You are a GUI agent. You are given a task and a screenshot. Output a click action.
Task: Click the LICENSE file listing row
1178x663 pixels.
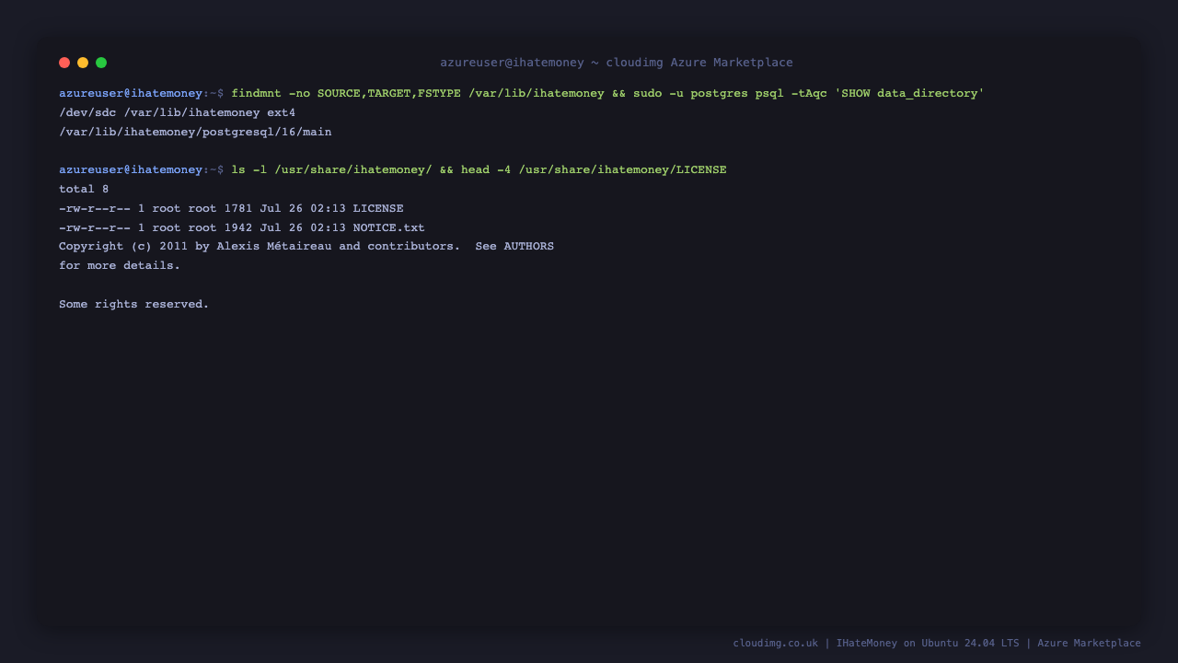tap(231, 208)
